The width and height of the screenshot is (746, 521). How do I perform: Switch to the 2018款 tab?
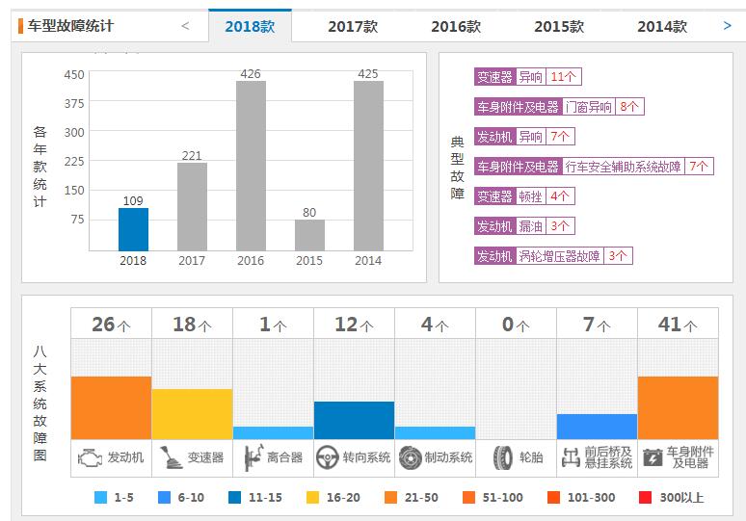point(250,26)
